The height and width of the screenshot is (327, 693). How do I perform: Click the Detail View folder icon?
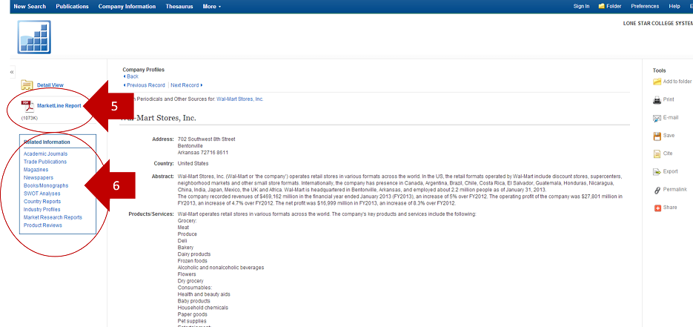[27, 85]
